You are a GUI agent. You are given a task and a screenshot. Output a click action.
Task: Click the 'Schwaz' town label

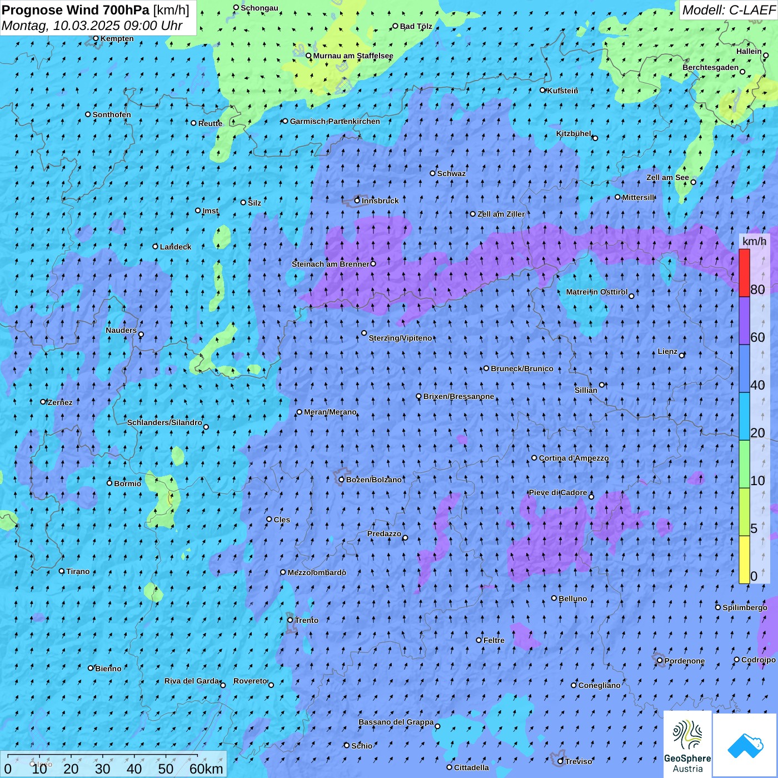(x=451, y=173)
